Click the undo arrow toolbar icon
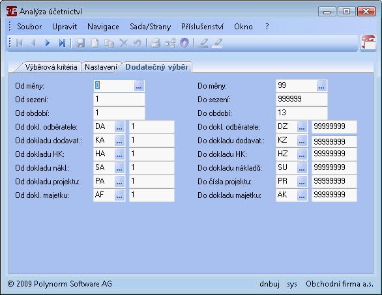Viewport: 382px width, 295px height. (x=138, y=43)
